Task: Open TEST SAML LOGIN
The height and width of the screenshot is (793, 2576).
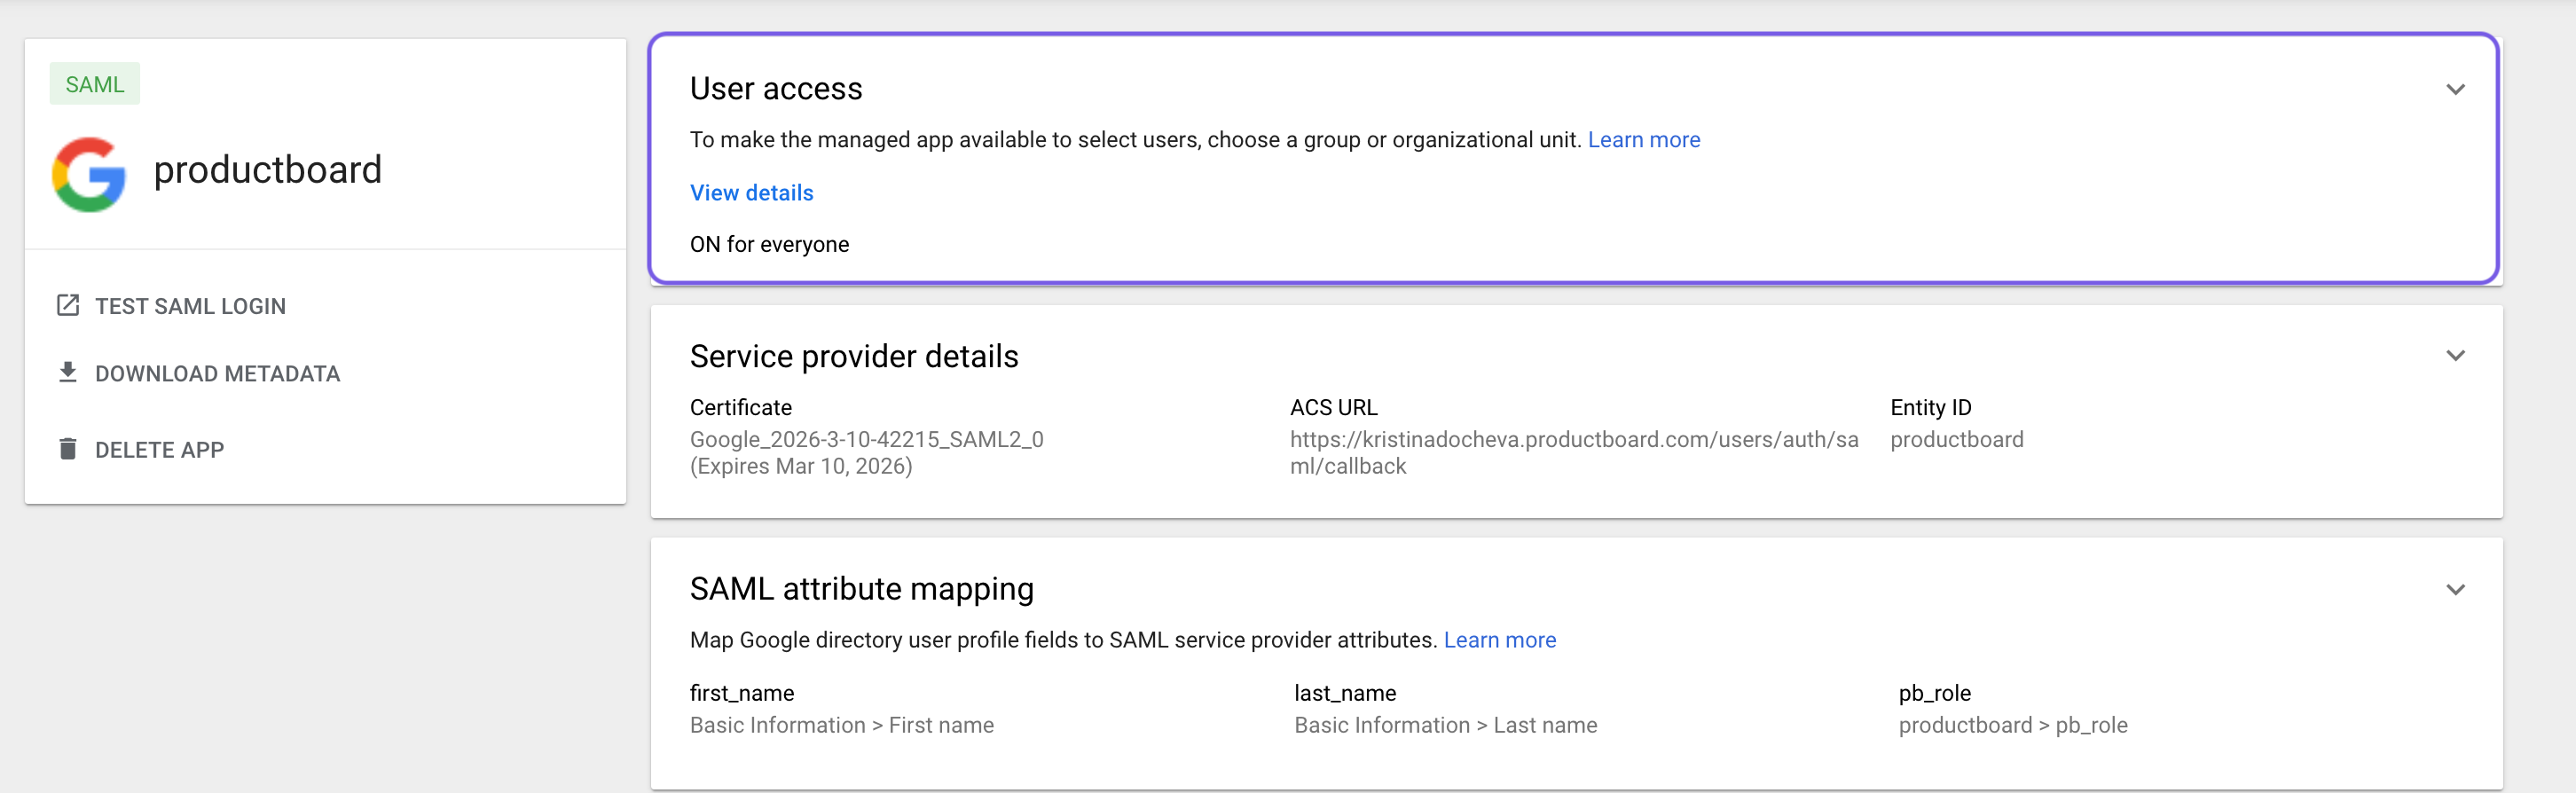Action: (x=190, y=307)
